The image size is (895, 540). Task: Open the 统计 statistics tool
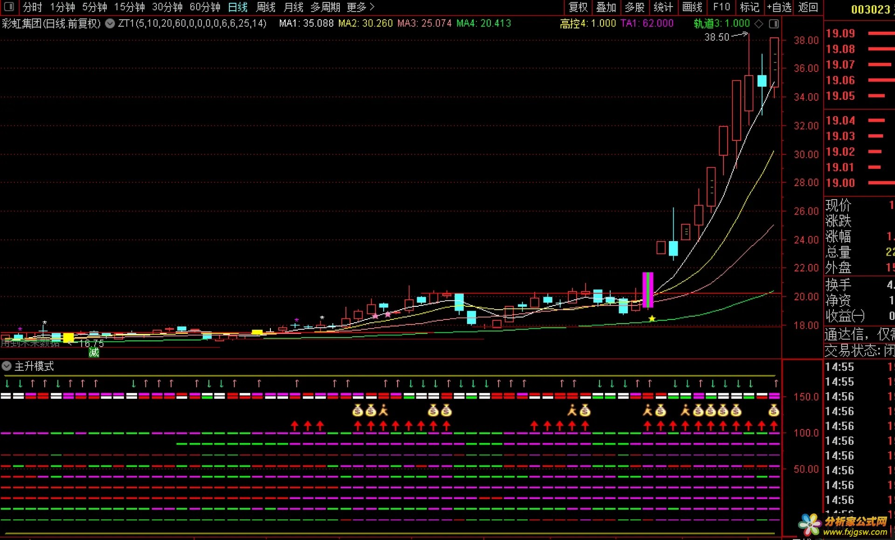(663, 7)
